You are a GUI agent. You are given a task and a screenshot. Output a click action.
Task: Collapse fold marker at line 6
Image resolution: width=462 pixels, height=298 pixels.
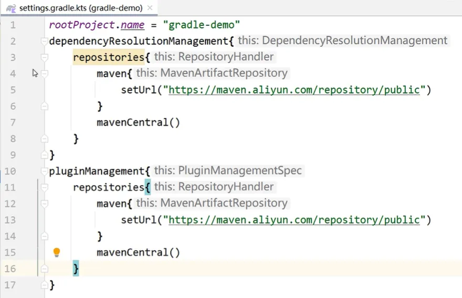(44, 106)
